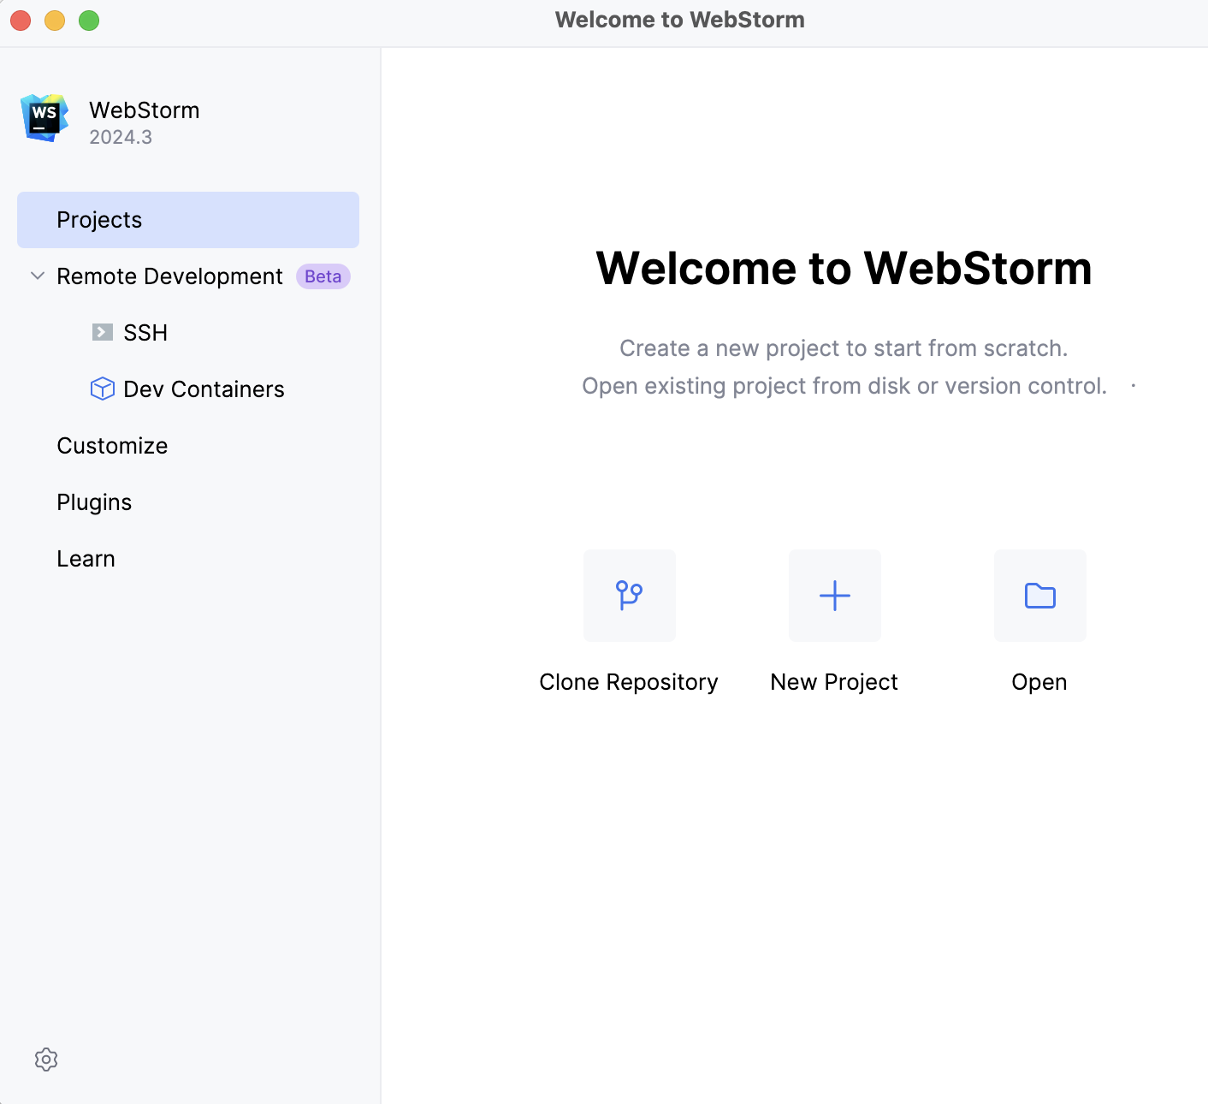This screenshot has height=1104, width=1208.
Task: Click the New Project plus icon
Action: (834, 596)
